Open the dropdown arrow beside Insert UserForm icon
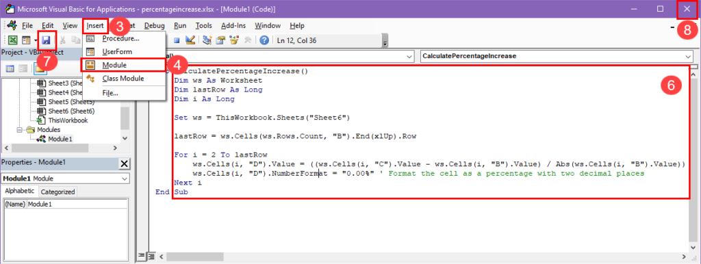The height and width of the screenshot is (264, 701). 35,40
